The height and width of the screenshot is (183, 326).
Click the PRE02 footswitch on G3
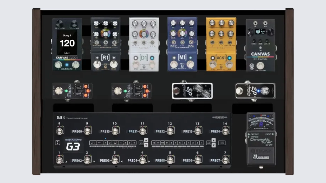(x=87, y=160)
